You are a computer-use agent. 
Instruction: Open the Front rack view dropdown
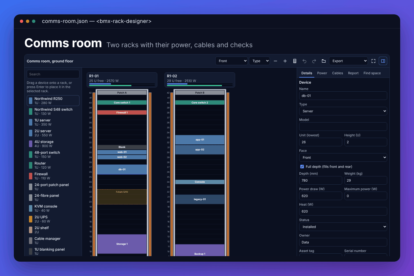pos(231,61)
